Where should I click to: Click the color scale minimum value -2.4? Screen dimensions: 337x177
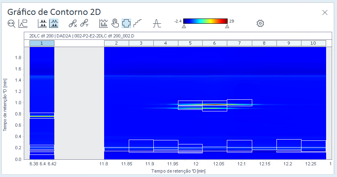click(178, 21)
